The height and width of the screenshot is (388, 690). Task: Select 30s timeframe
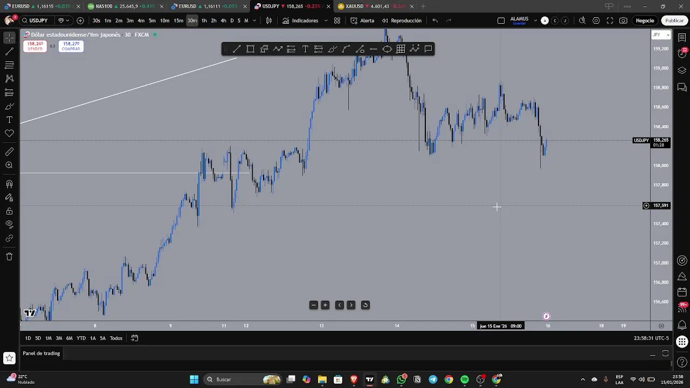(x=96, y=20)
